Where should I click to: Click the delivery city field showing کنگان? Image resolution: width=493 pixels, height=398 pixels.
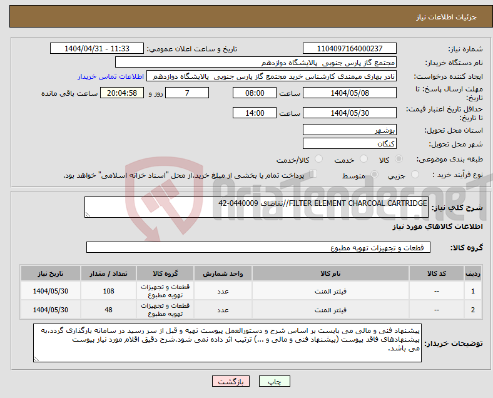tap(349, 143)
